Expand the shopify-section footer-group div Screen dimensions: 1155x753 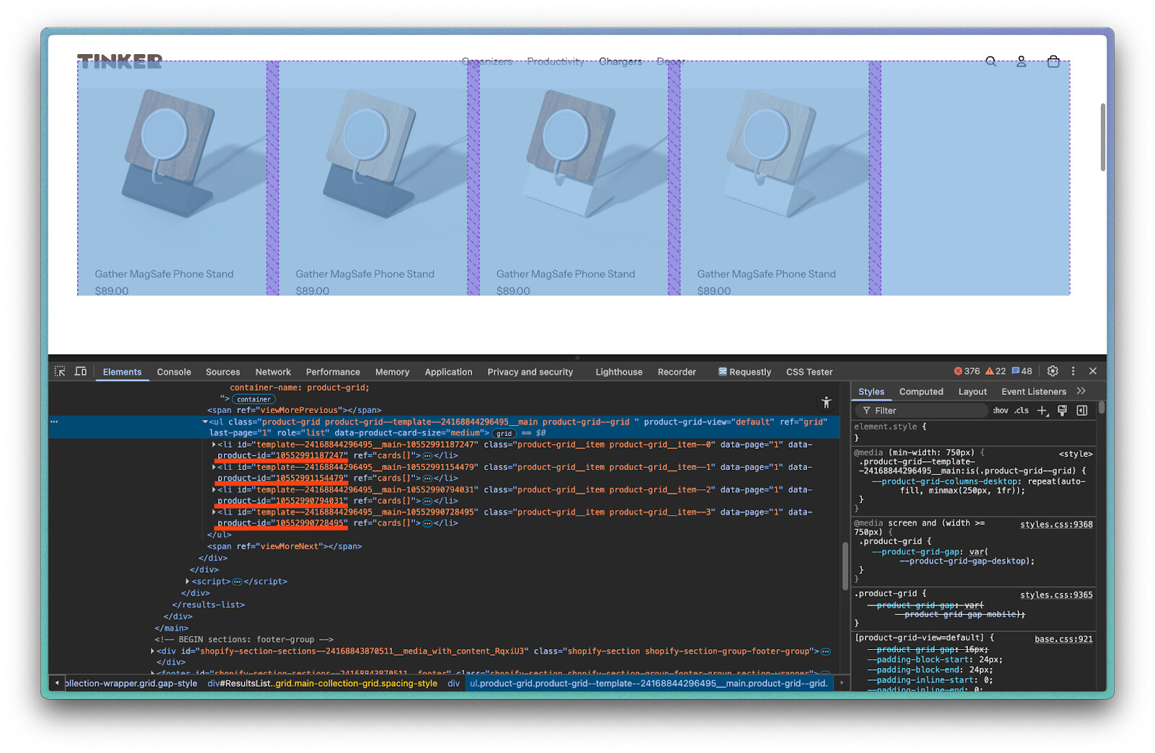click(x=152, y=651)
